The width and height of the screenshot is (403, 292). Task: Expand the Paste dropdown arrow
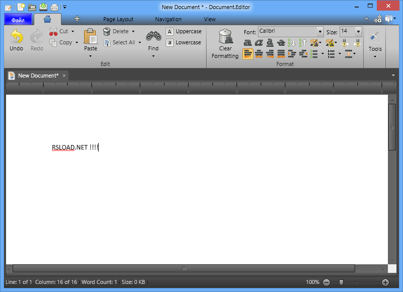coord(91,56)
